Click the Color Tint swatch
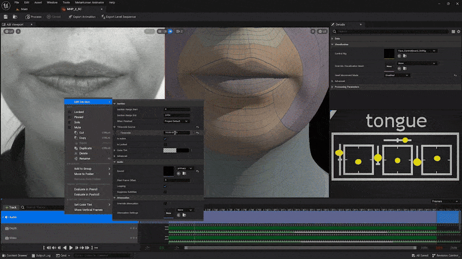 pyautogui.click(x=176, y=150)
